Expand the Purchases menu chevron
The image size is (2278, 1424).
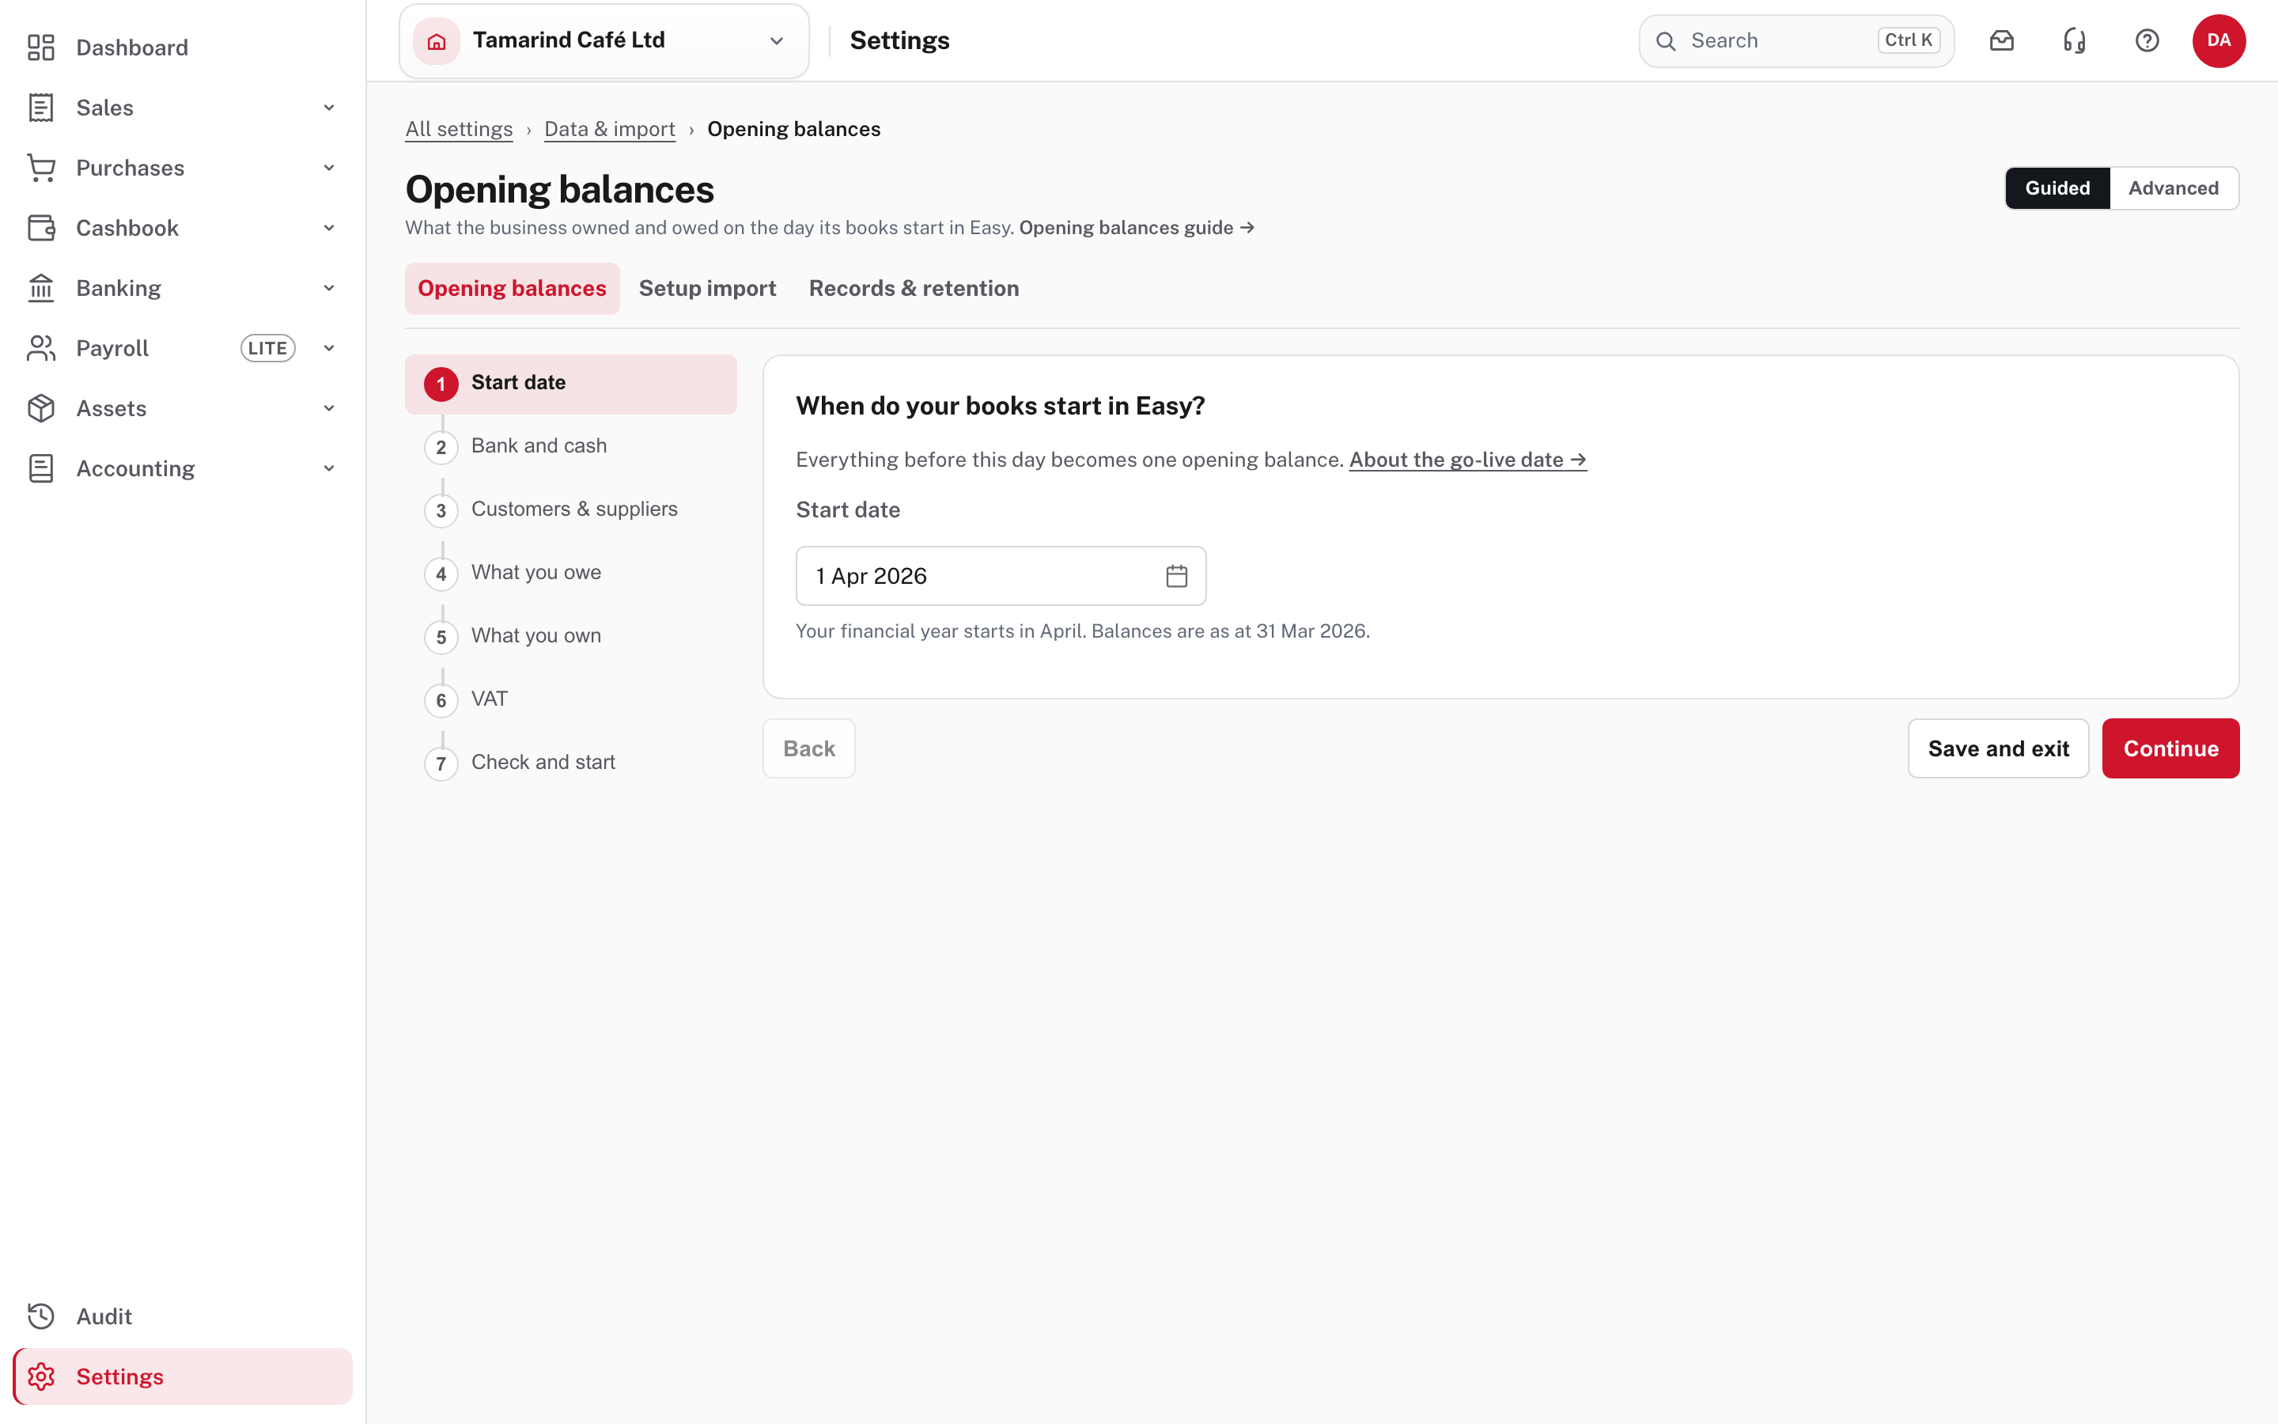pos(328,168)
